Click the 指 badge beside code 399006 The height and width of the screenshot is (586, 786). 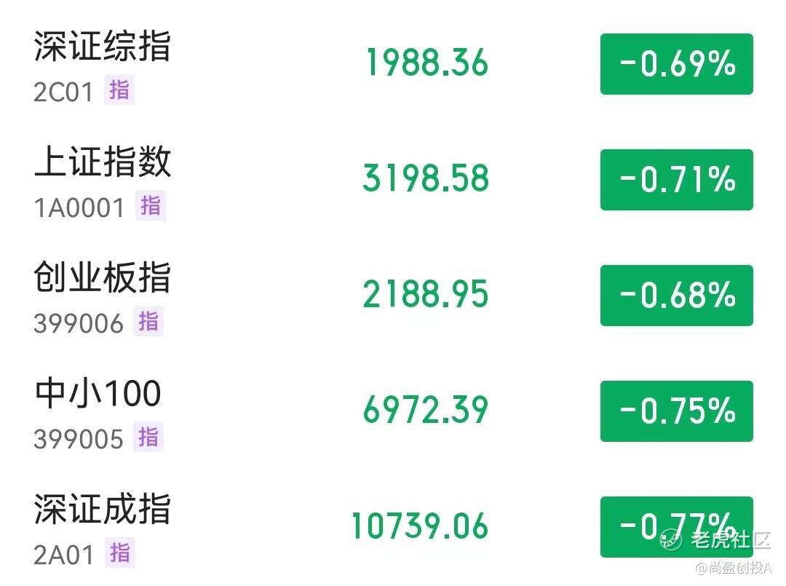(148, 321)
